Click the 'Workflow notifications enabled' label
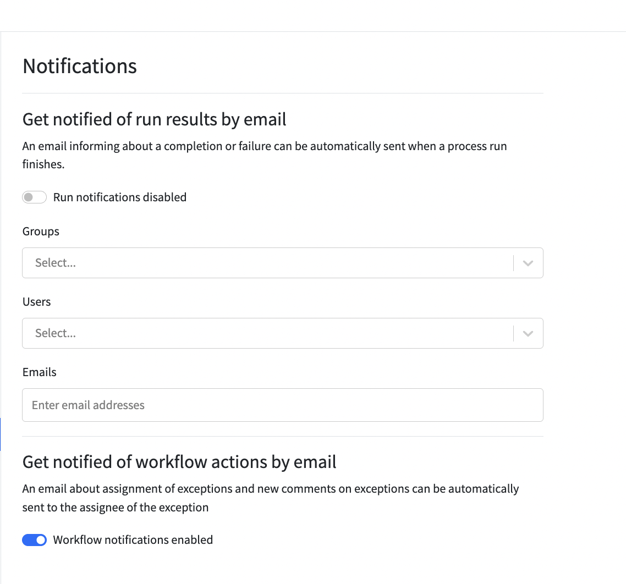The image size is (626, 584). [133, 539]
